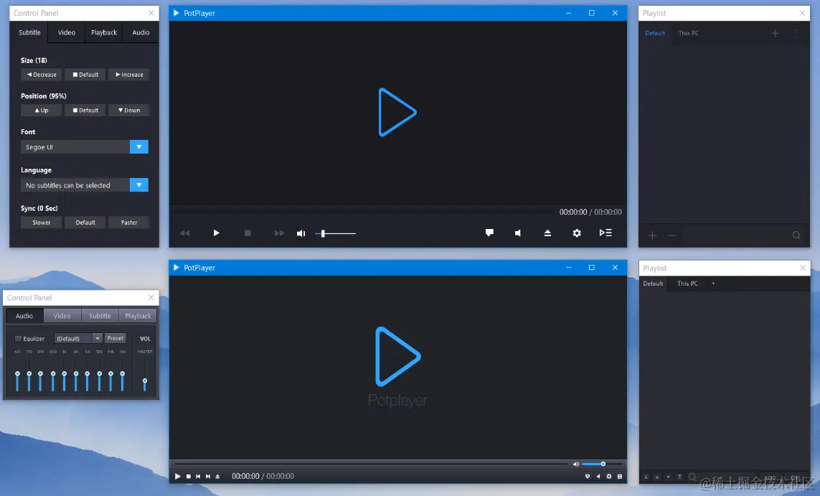Enable the Equalizer checkbox
The height and width of the screenshot is (496, 820).
pos(19,339)
